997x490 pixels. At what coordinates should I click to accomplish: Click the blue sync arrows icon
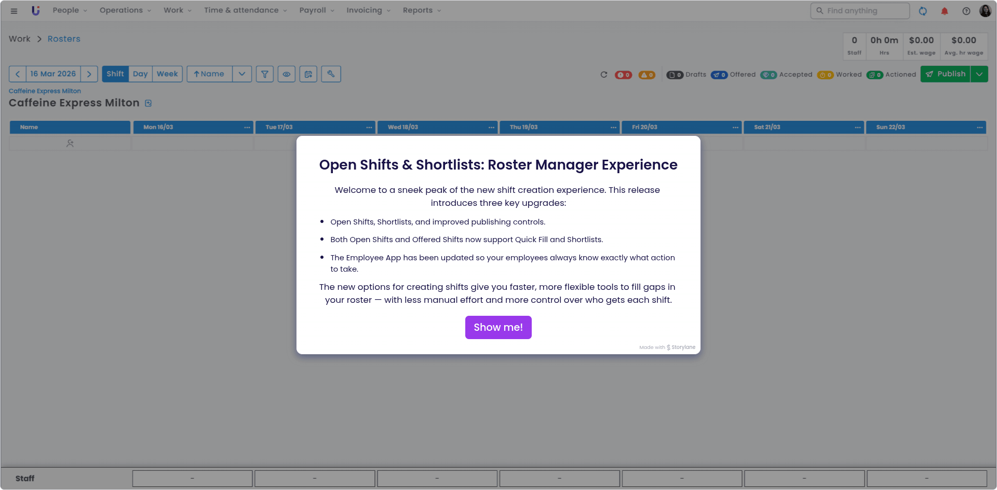[922, 11]
